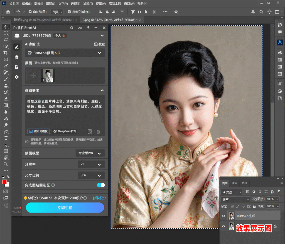Delete the prompt text with trash icon
Image resolution: width=285 pixels, height=244 pixels.
pos(98,132)
